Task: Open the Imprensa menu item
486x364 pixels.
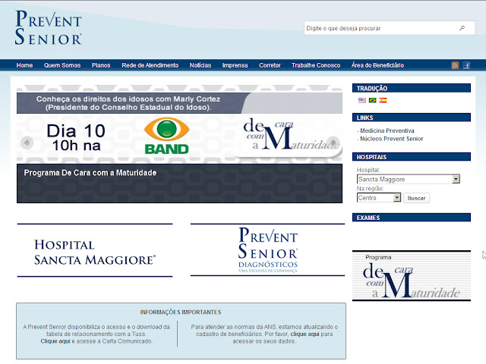Action: coord(235,65)
